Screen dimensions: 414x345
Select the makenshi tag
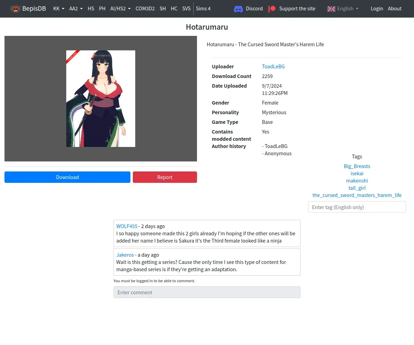357,181
